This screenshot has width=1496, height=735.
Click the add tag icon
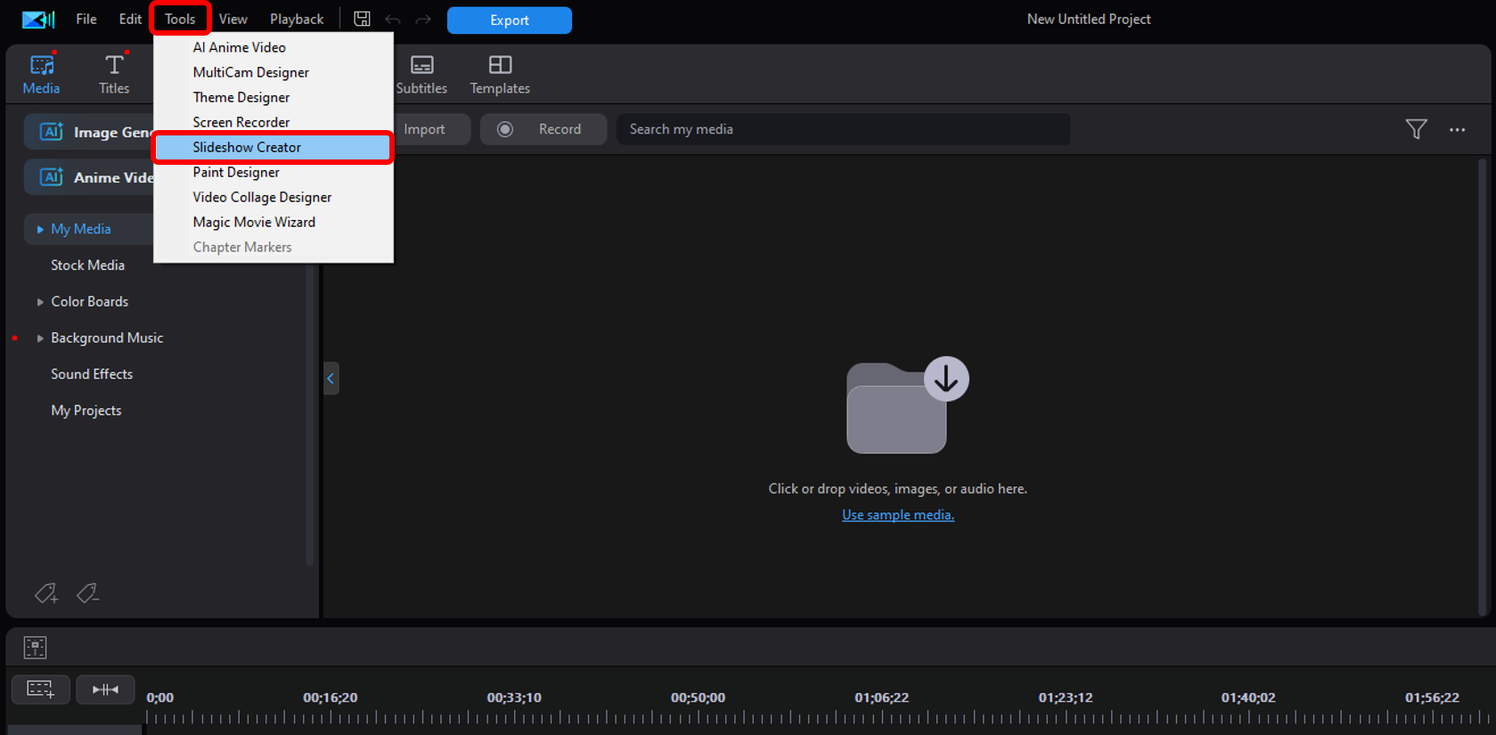[45, 593]
